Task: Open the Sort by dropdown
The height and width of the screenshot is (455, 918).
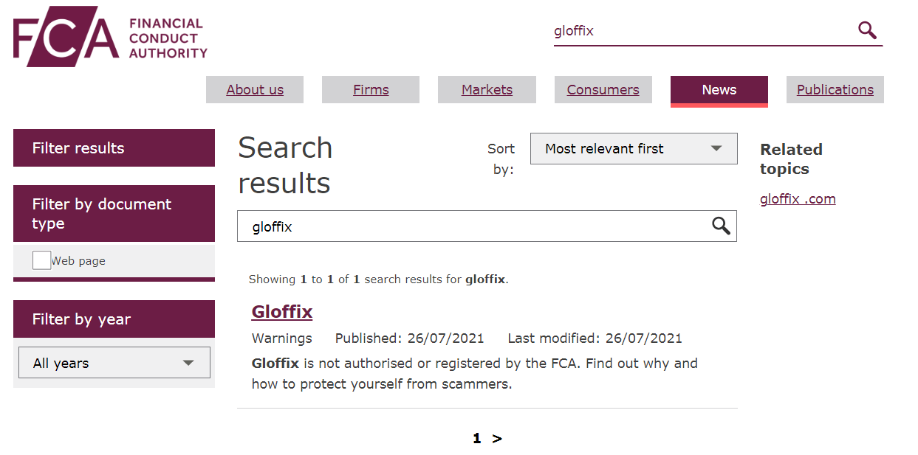Action: pos(634,149)
